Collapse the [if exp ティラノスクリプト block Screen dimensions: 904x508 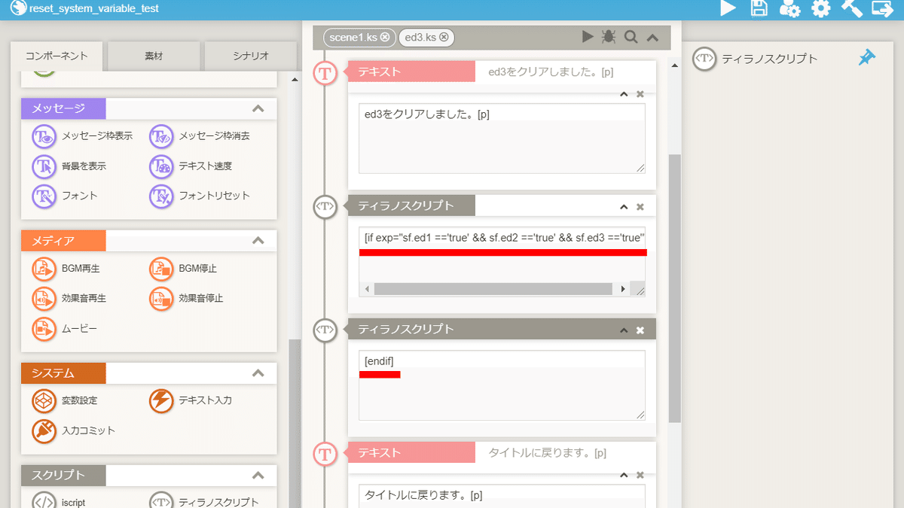(x=624, y=206)
